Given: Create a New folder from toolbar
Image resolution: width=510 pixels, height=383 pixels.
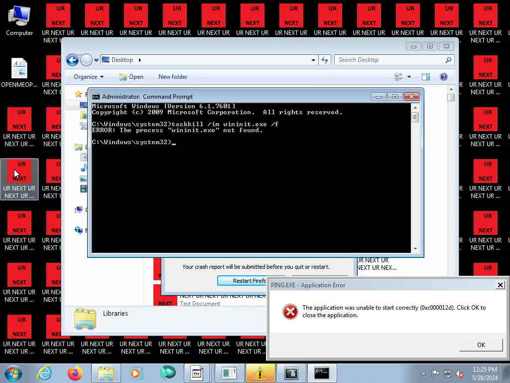Looking at the screenshot, I should pyautogui.click(x=173, y=77).
